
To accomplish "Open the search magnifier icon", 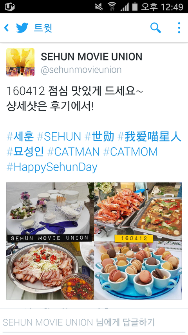I will (155, 28).
